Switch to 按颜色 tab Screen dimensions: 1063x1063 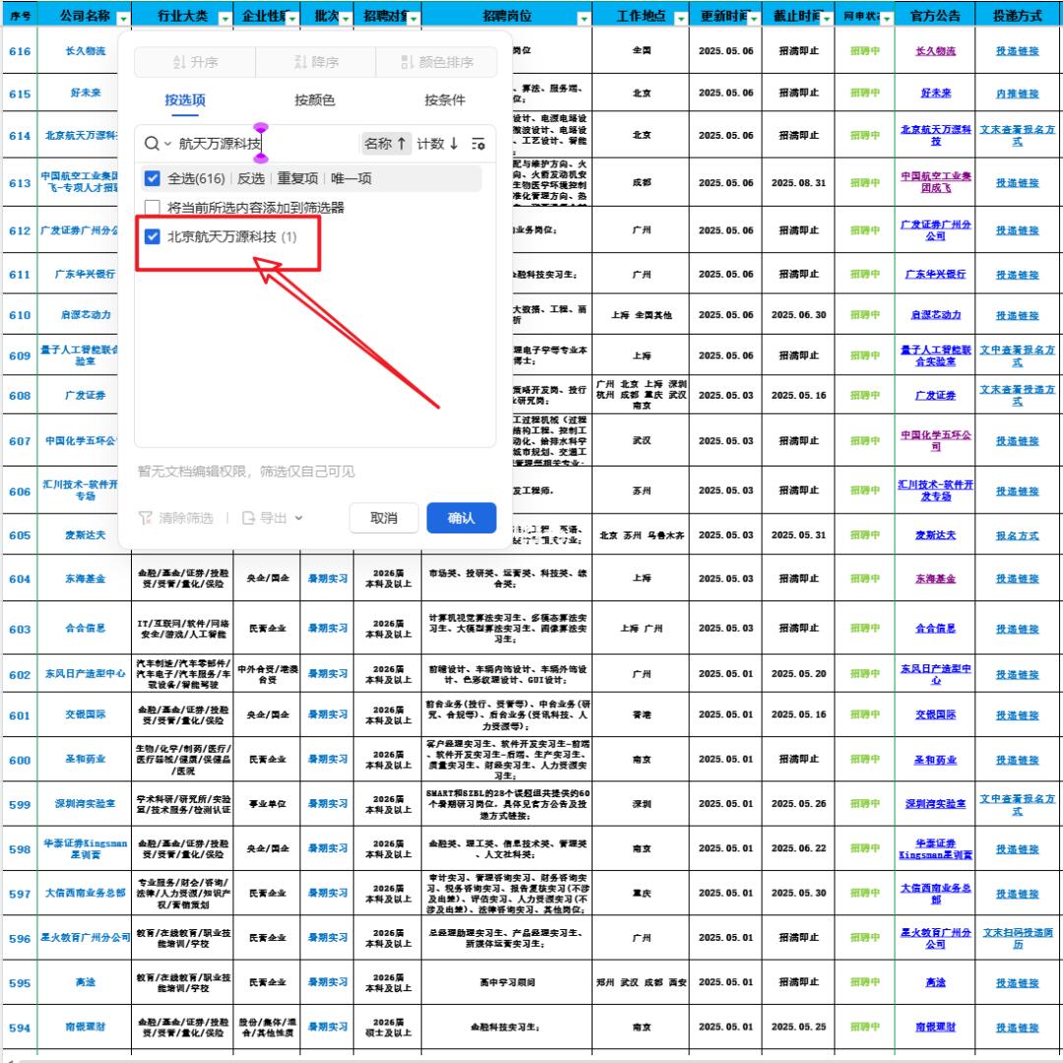coord(315,100)
